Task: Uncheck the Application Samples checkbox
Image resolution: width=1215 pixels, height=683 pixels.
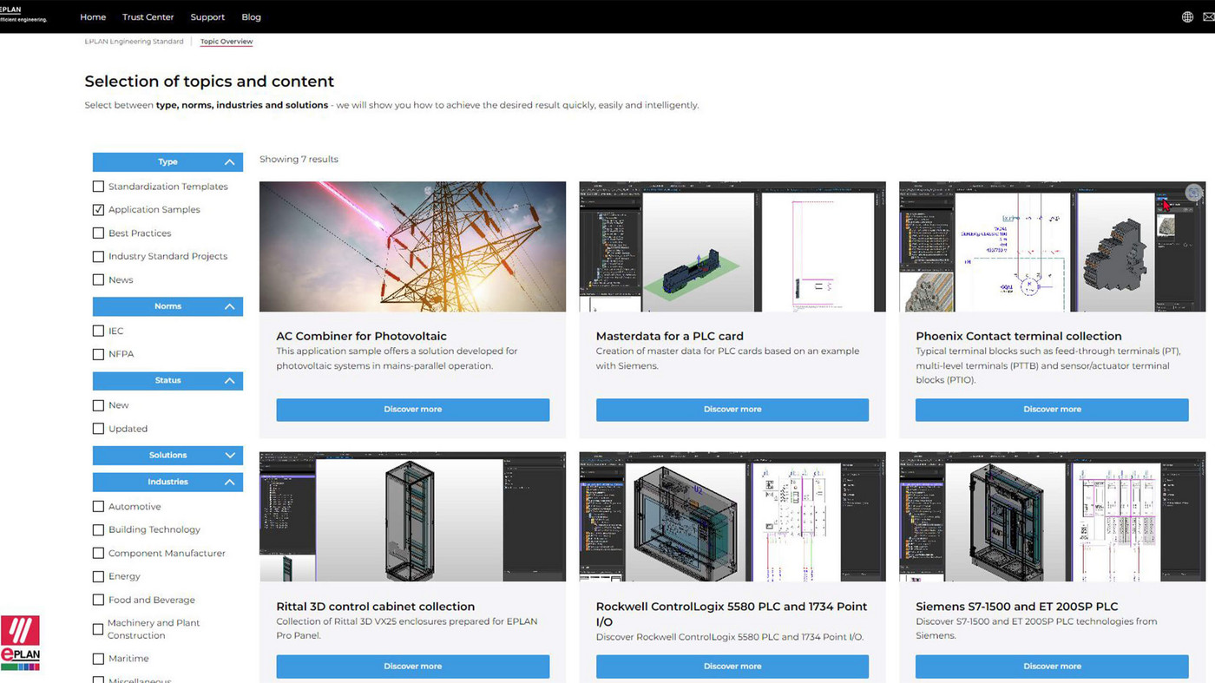Action: [98, 210]
